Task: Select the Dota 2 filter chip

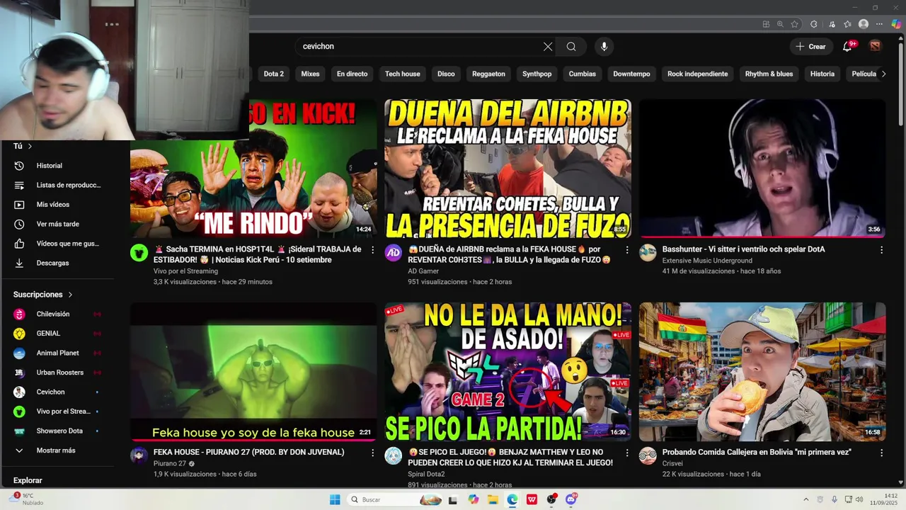Action: point(273,74)
